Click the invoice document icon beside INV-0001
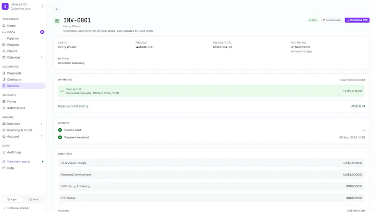 [57, 21]
